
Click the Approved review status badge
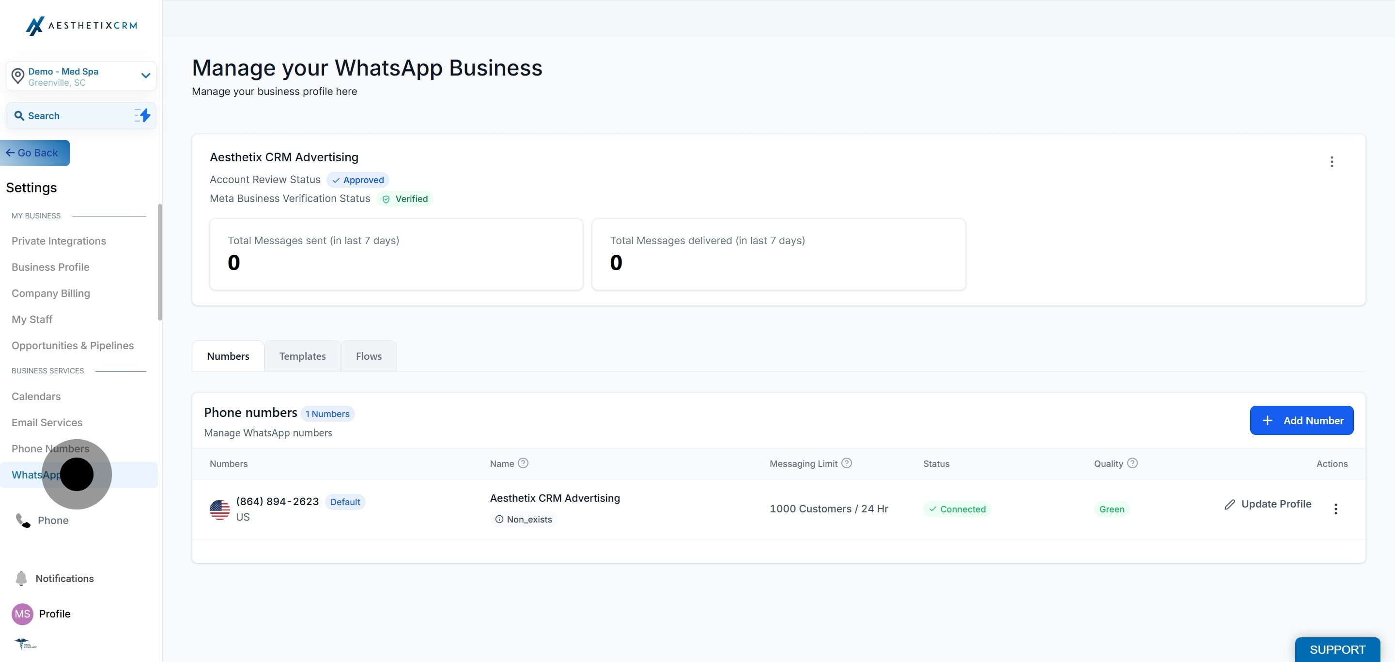coord(358,180)
